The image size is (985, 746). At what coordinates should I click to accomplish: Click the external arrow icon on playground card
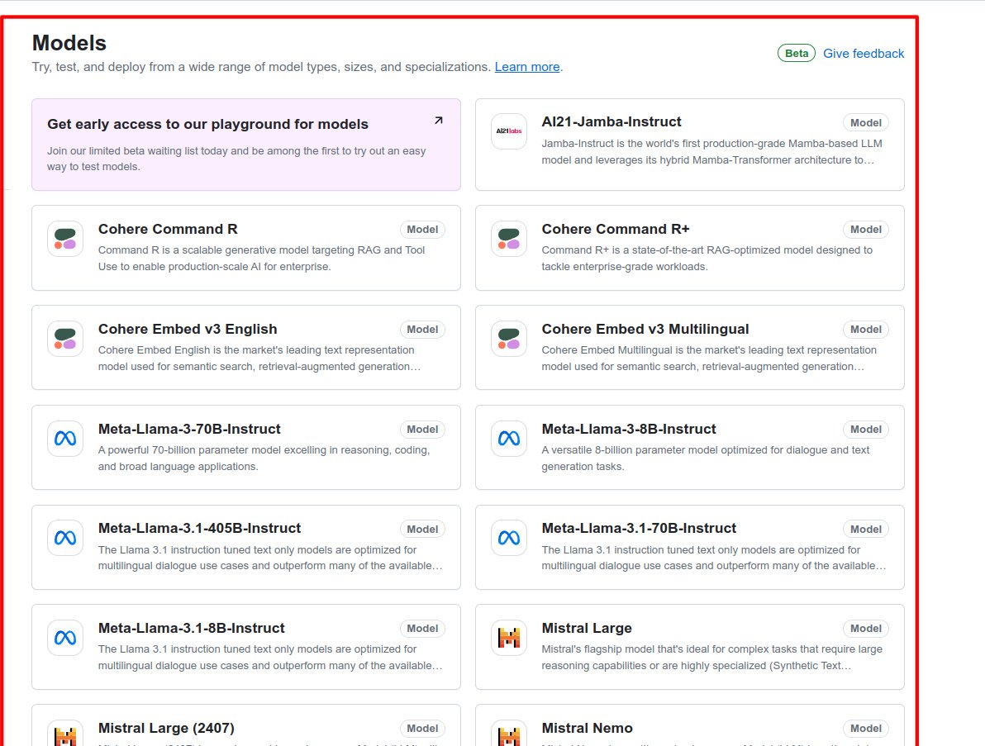(x=439, y=121)
